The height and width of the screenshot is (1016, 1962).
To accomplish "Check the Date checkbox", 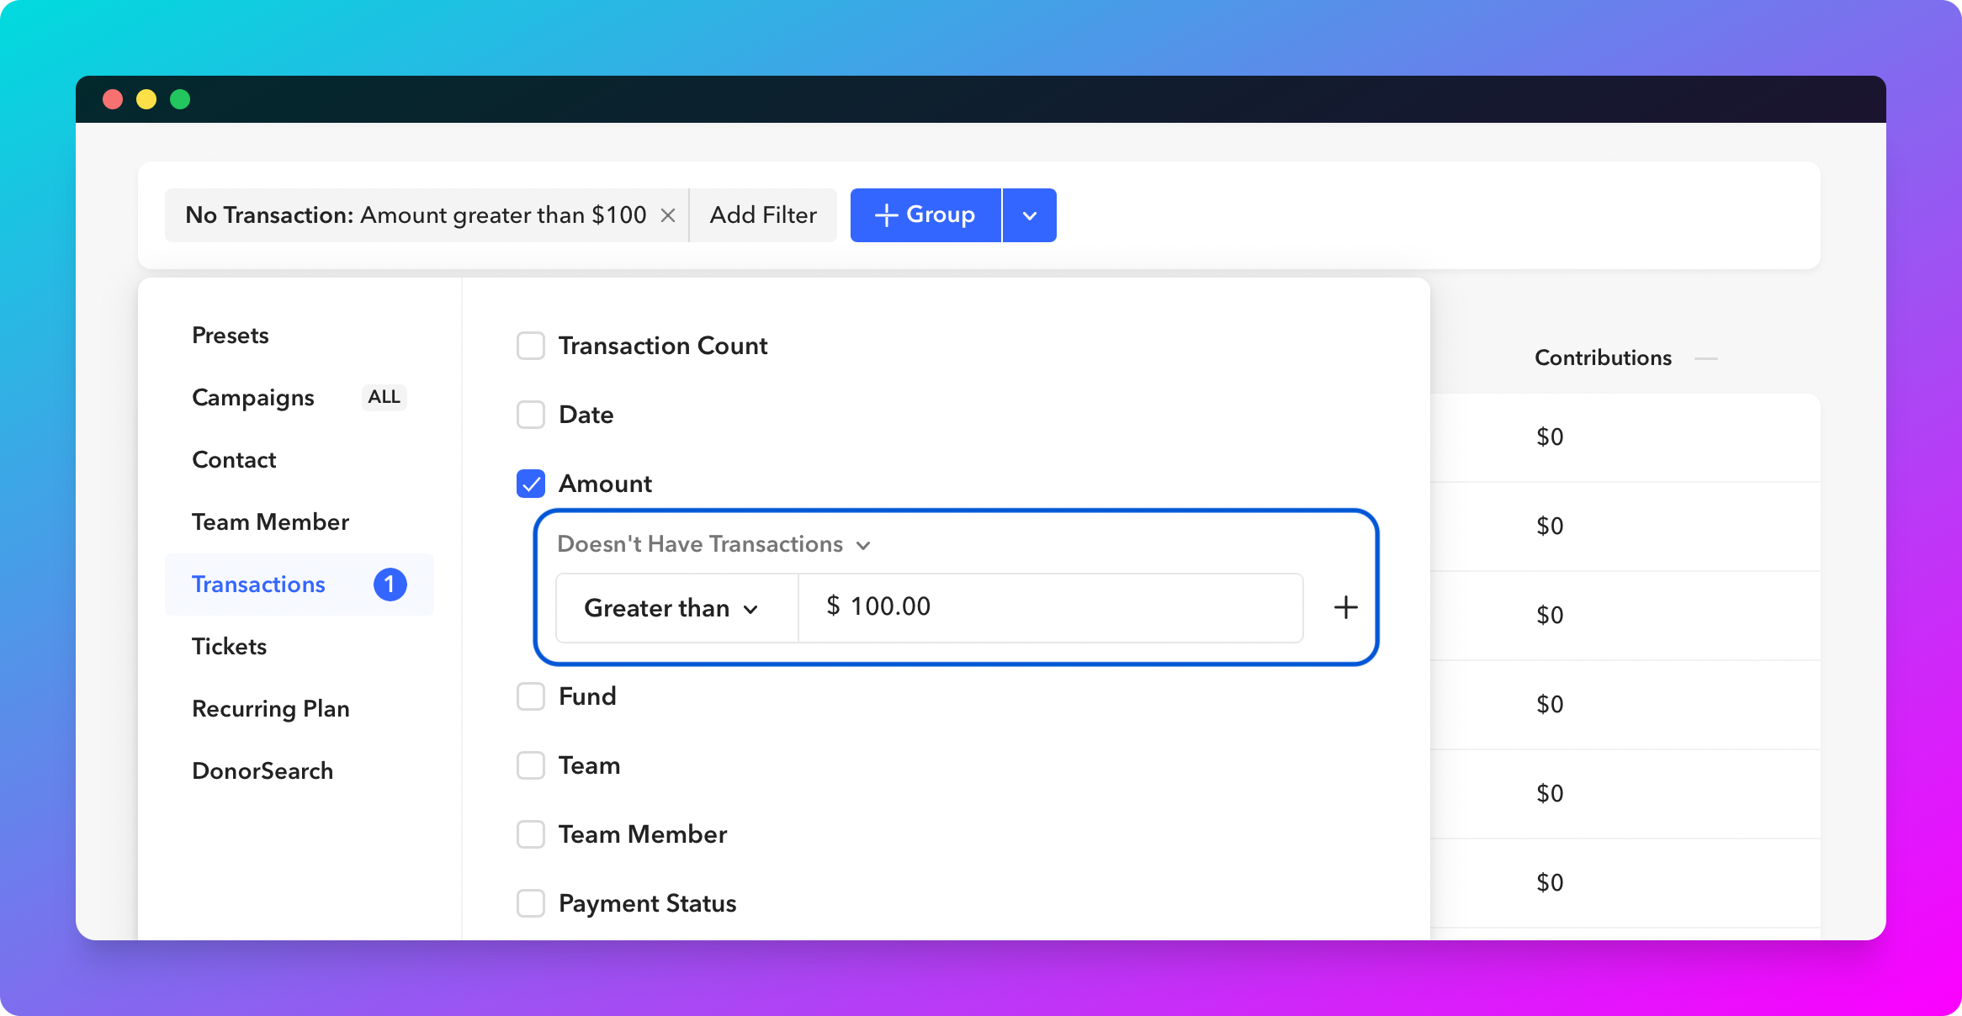I will (531, 415).
